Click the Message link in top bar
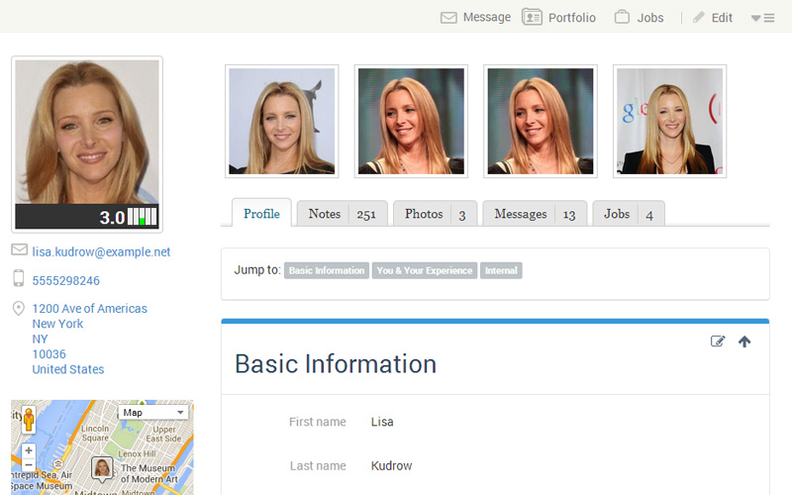Image resolution: width=792 pixels, height=495 pixels. pyautogui.click(x=487, y=17)
